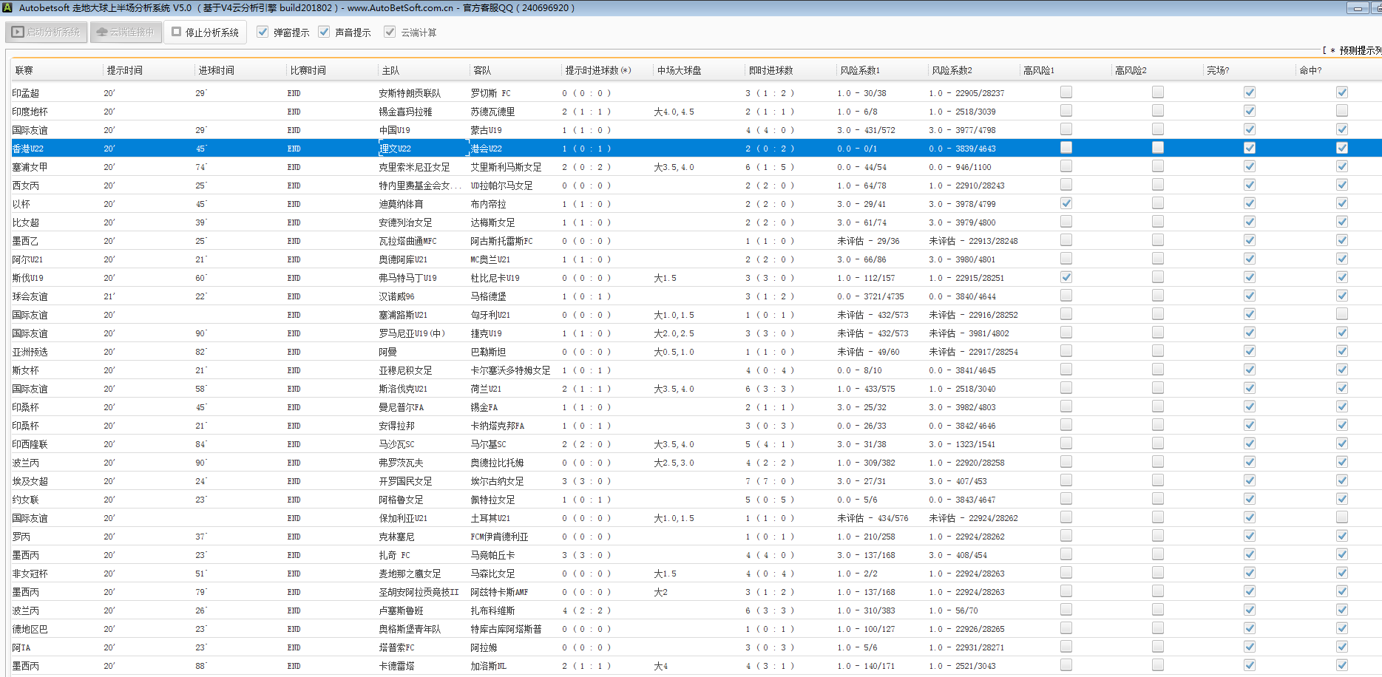
Task: Disable the 声音提示 checkbox
Action: 324,32
